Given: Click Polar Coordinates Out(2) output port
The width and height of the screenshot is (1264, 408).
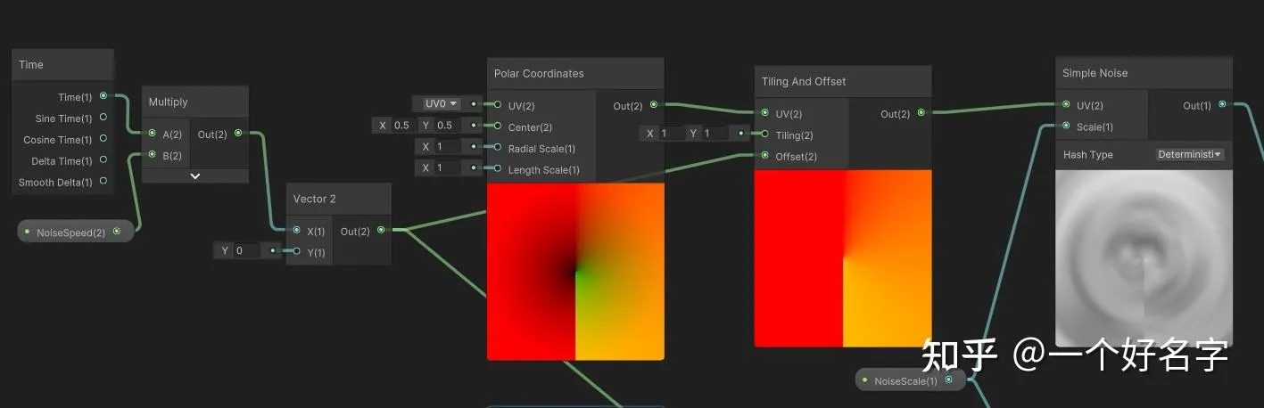Looking at the screenshot, I should [654, 105].
